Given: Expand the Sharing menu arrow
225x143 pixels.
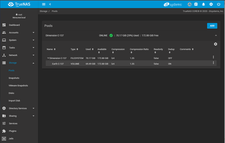Looking at the screenshot, I should (34, 116).
